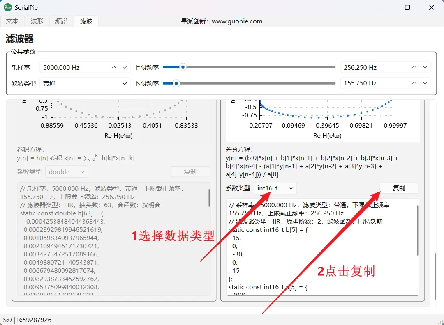Increase 256.250 Hz upper frequency value
The image size is (444, 325).
point(414,67)
